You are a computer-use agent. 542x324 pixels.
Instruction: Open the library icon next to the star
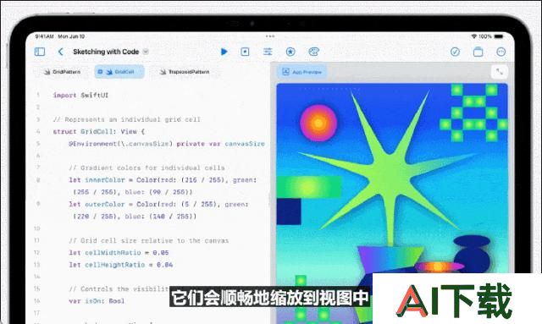tap(313, 52)
